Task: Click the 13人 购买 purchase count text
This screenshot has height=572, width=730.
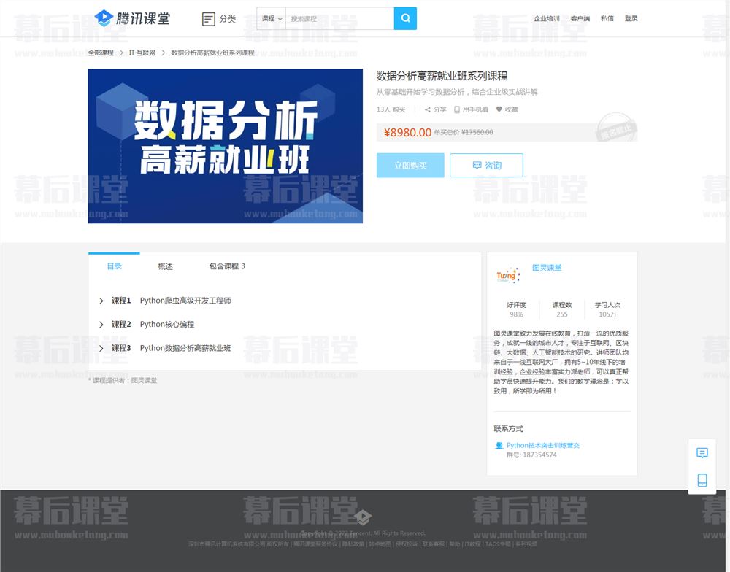Action: pyautogui.click(x=391, y=109)
